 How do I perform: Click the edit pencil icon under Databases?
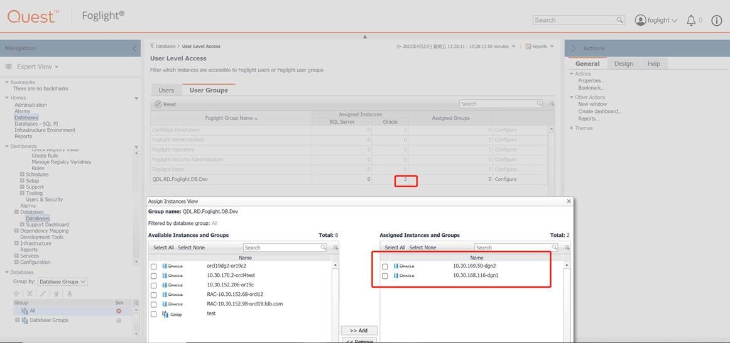pyautogui.click(x=42, y=293)
